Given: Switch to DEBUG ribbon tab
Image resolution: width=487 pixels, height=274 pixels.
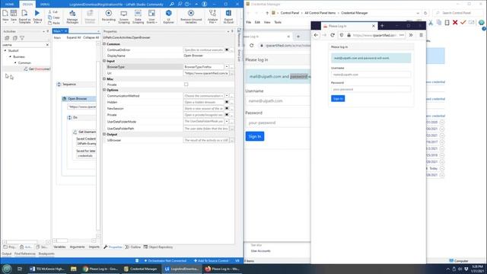Looking at the screenshot, I should [45, 4].
